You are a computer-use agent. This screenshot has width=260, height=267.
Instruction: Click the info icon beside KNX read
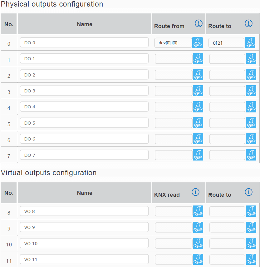click(195, 192)
